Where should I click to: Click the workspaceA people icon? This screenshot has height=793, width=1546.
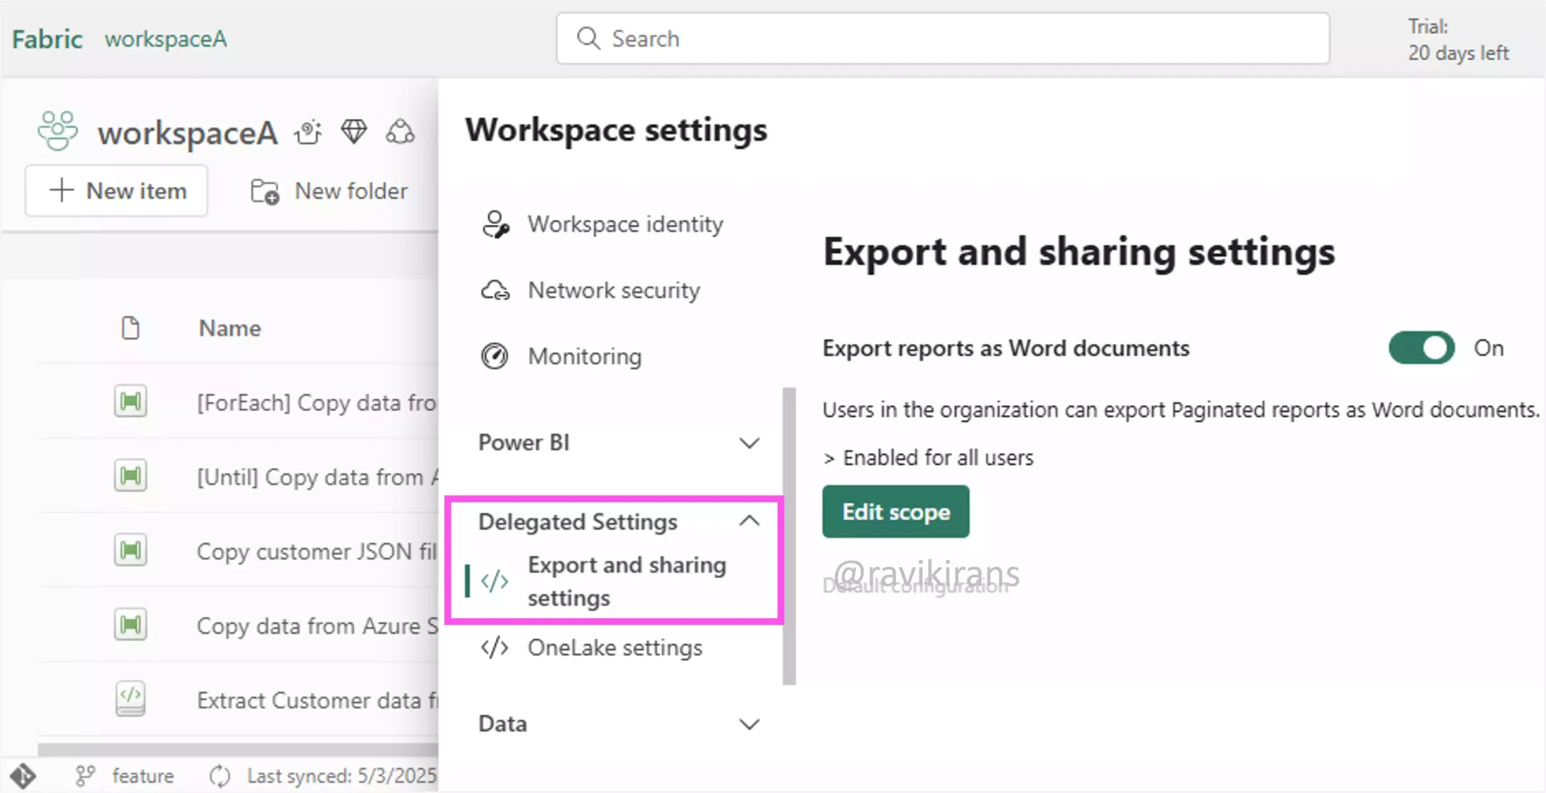[x=57, y=130]
